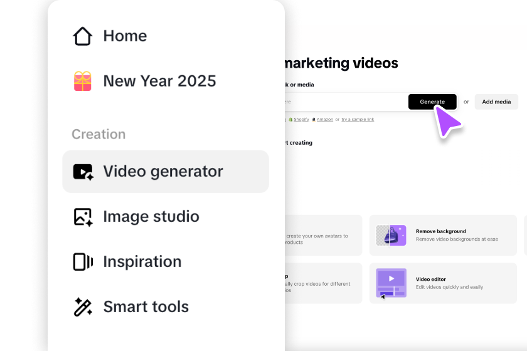This screenshot has width=527, height=351.
Task: Click the Inspiration panel icon
Action: pos(83,261)
